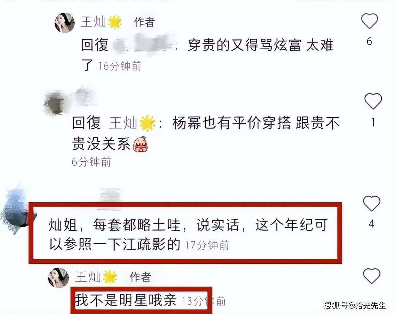
Task: Open Wang Can's avatar on top comment
Action: pos(64,23)
